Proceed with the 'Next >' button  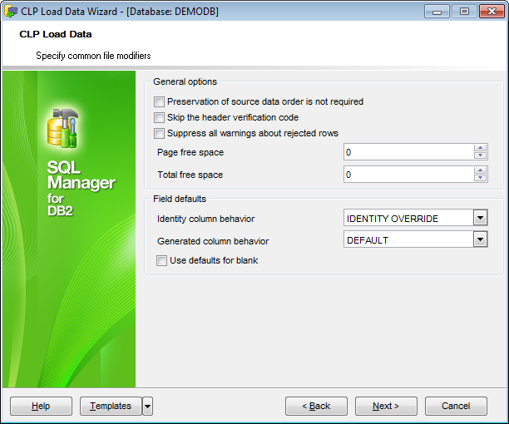[386, 407]
